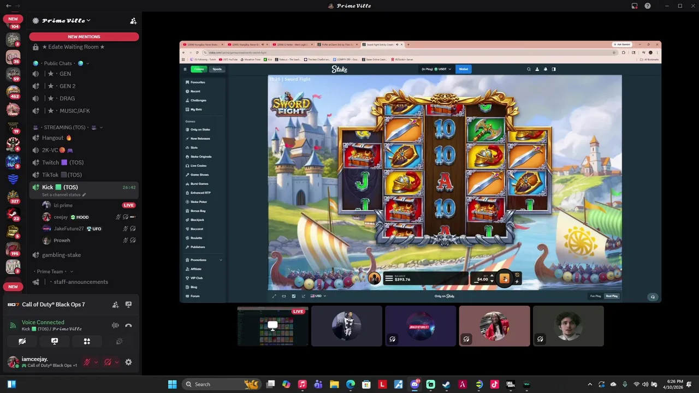Click the share your screen button
Image resolution: width=699 pixels, height=393 pixels.
tap(55, 341)
